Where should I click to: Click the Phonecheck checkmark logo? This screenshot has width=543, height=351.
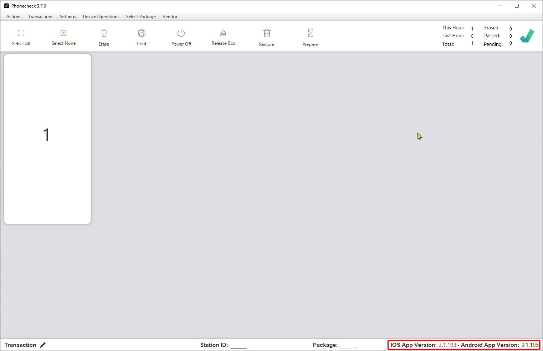tap(527, 36)
